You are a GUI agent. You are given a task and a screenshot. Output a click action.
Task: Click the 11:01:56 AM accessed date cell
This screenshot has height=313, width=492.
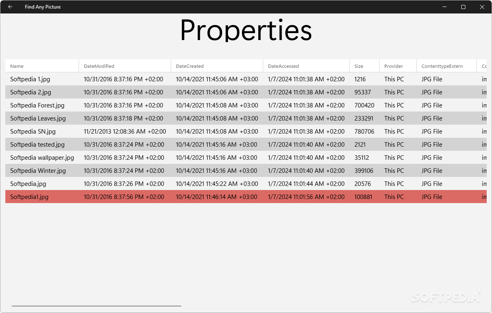coord(306,197)
